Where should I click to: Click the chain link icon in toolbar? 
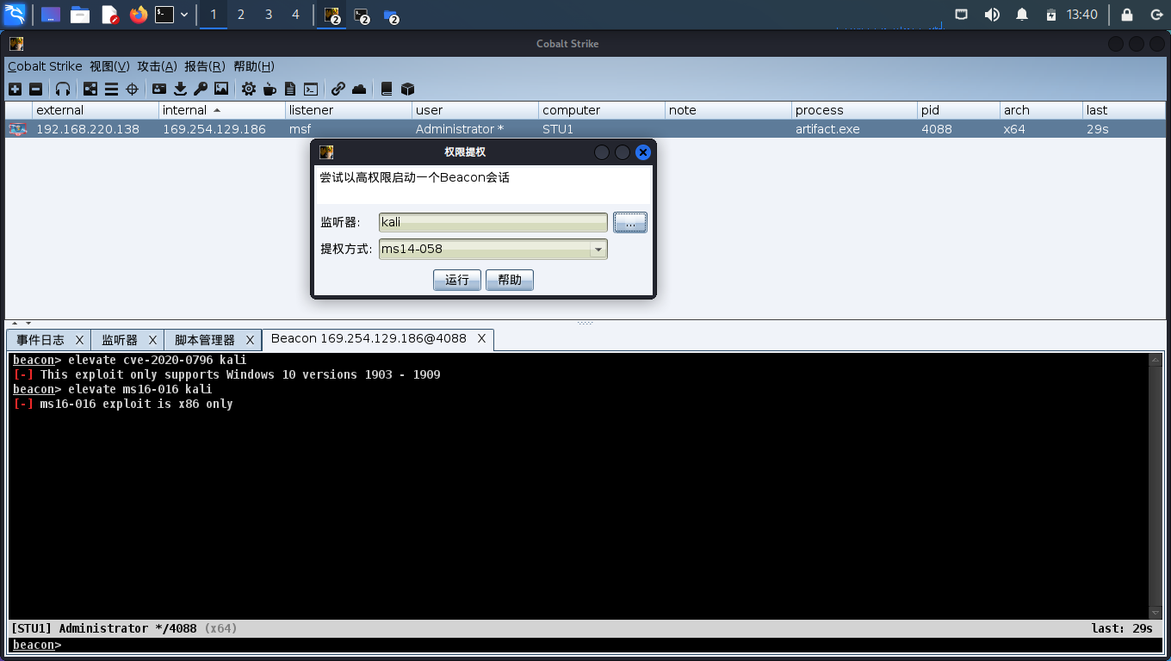coord(338,89)
